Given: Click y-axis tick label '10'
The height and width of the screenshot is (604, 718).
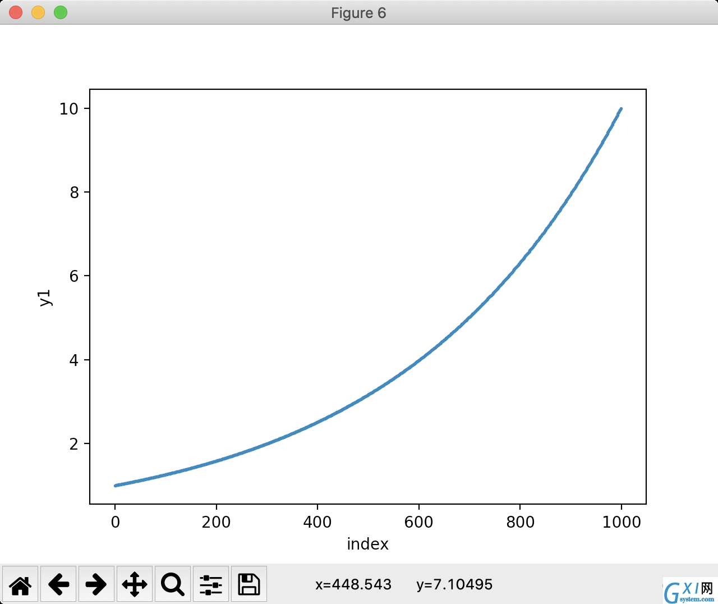Looking at the screenshot, I should pyautogui.click(x=69, y=109).
